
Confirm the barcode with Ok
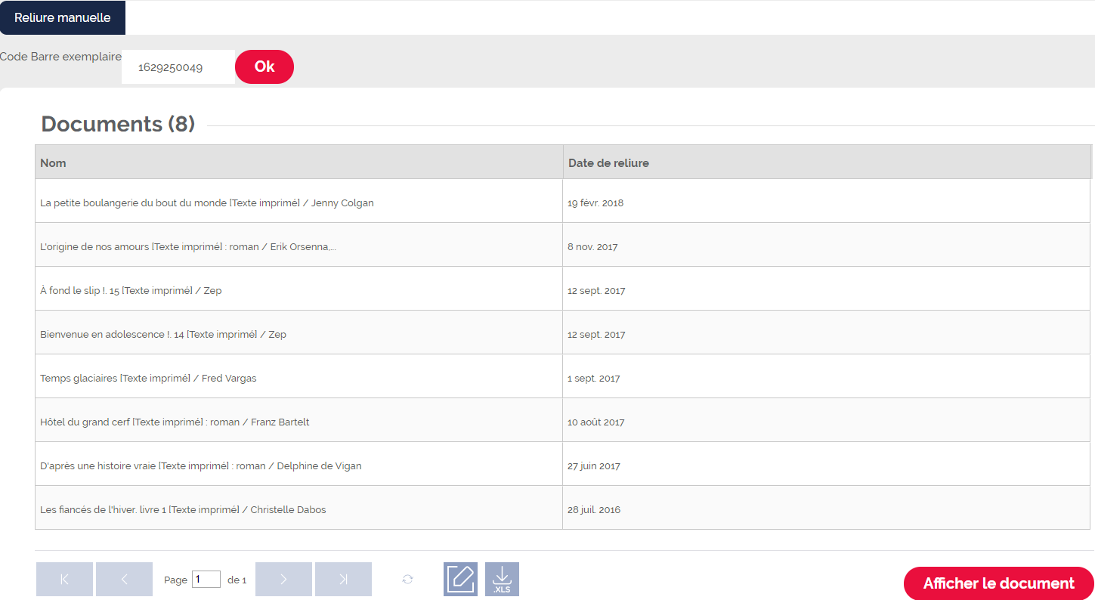[264, 66]
